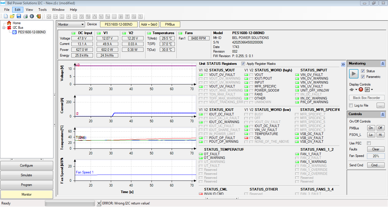The height and width of the screenshot is (207, 388).
Task: Open the Window menu
Action: [58, 10]
